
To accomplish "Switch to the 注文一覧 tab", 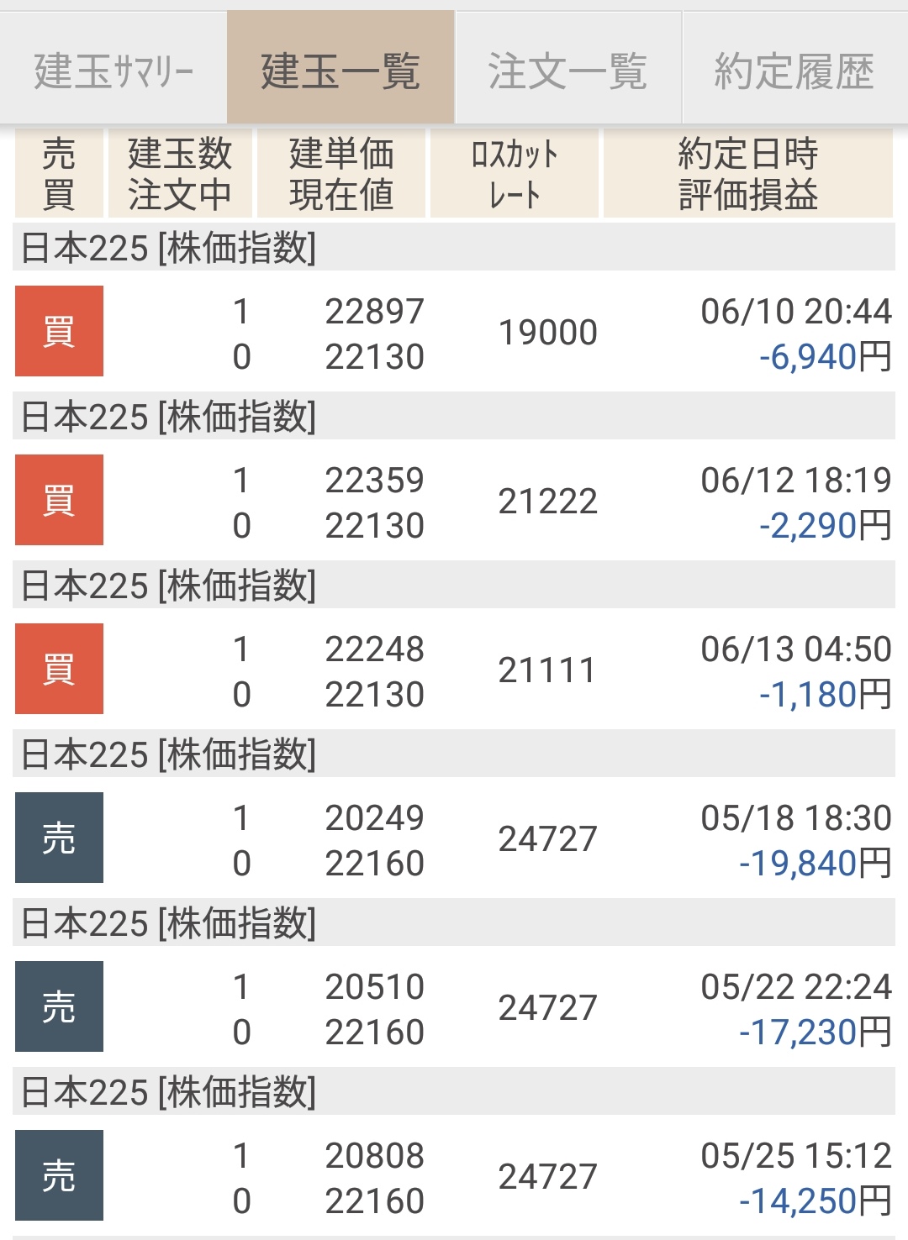I will tap(567, 71).
